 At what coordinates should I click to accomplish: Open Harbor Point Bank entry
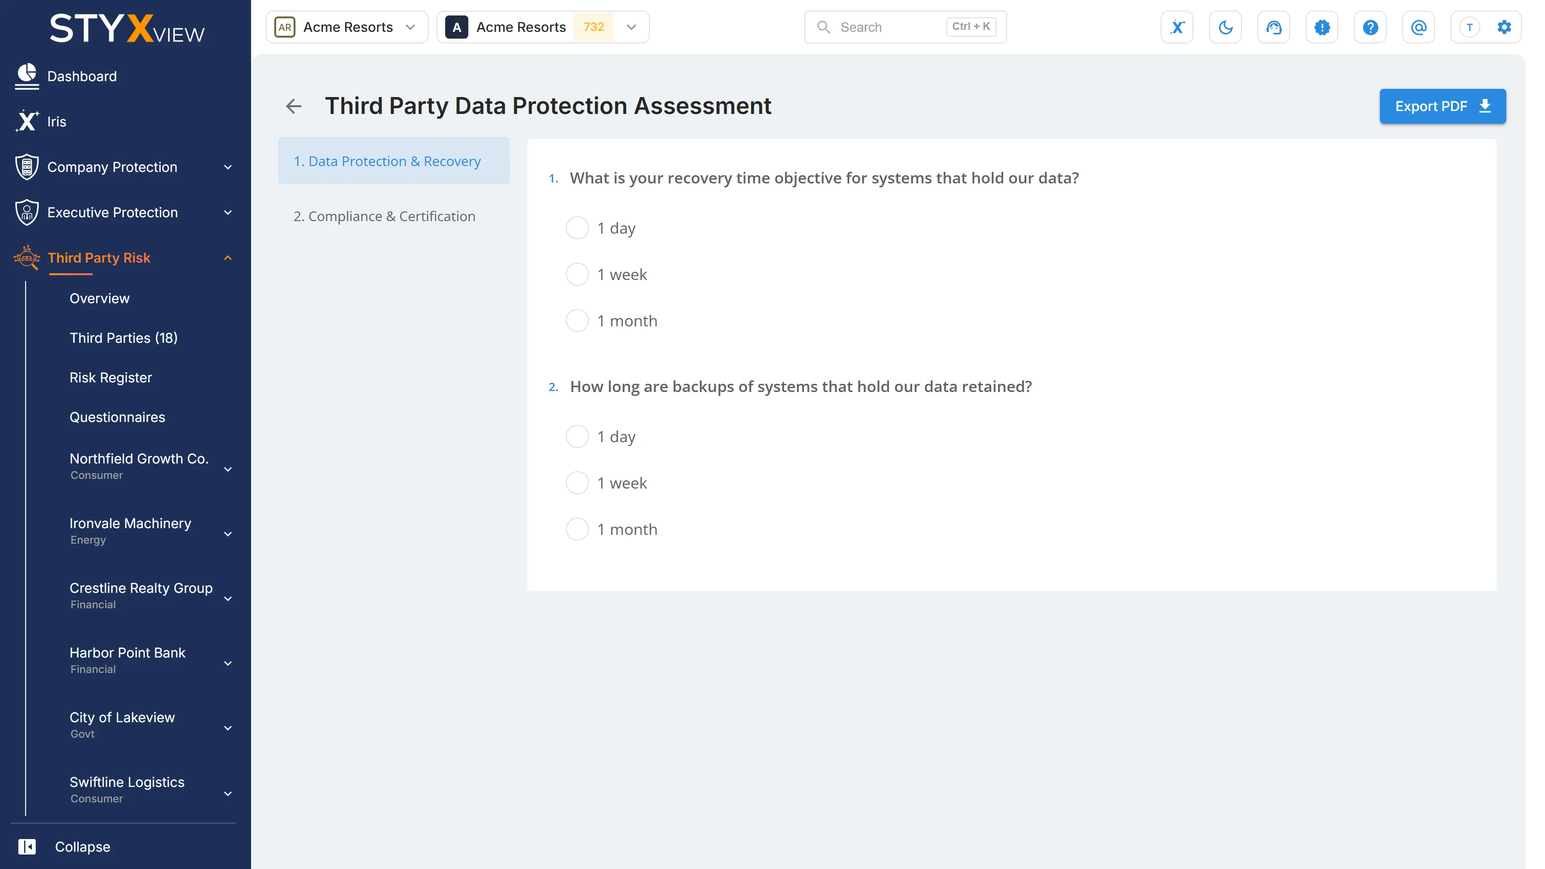pyautogui.click(x=128, y=660)
